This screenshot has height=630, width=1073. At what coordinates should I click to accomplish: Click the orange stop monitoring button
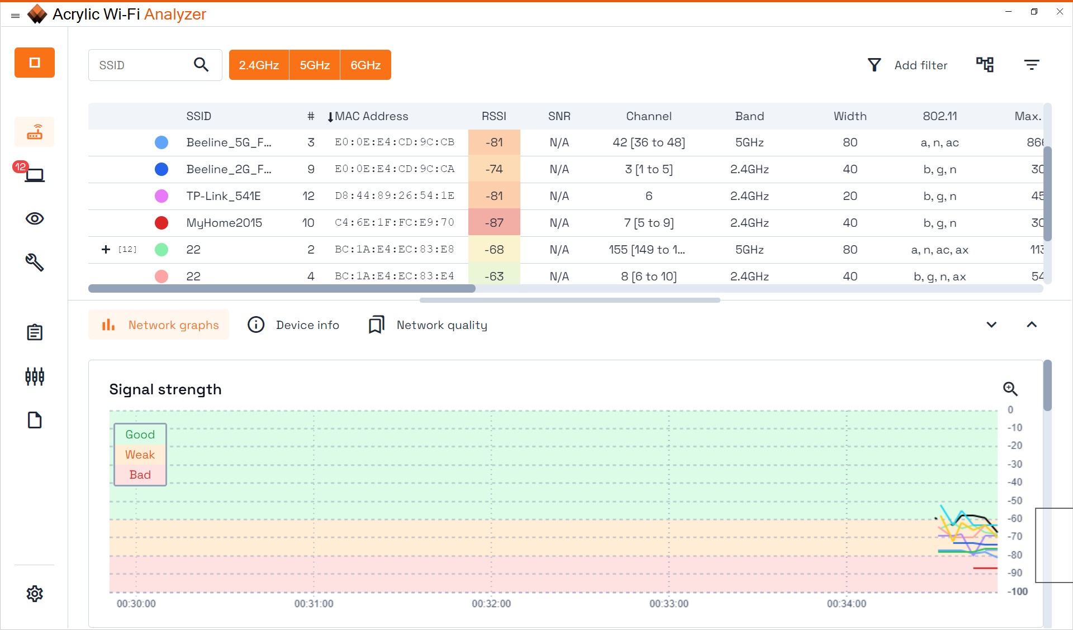(x=35, y=63)
